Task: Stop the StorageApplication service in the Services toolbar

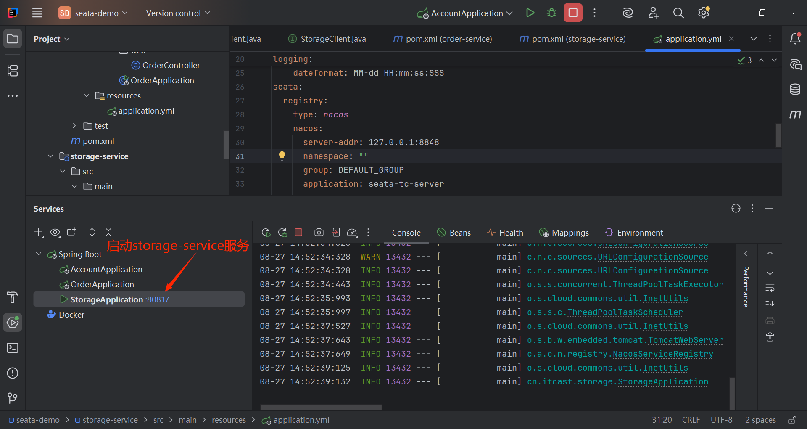Action: click(x=298, y=232)
